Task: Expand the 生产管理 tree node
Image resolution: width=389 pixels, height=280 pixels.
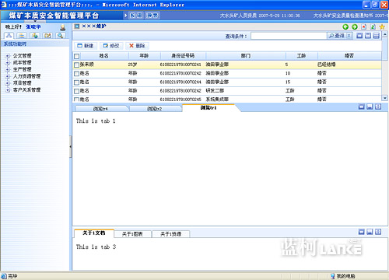Action: click(x=8, y=69)
